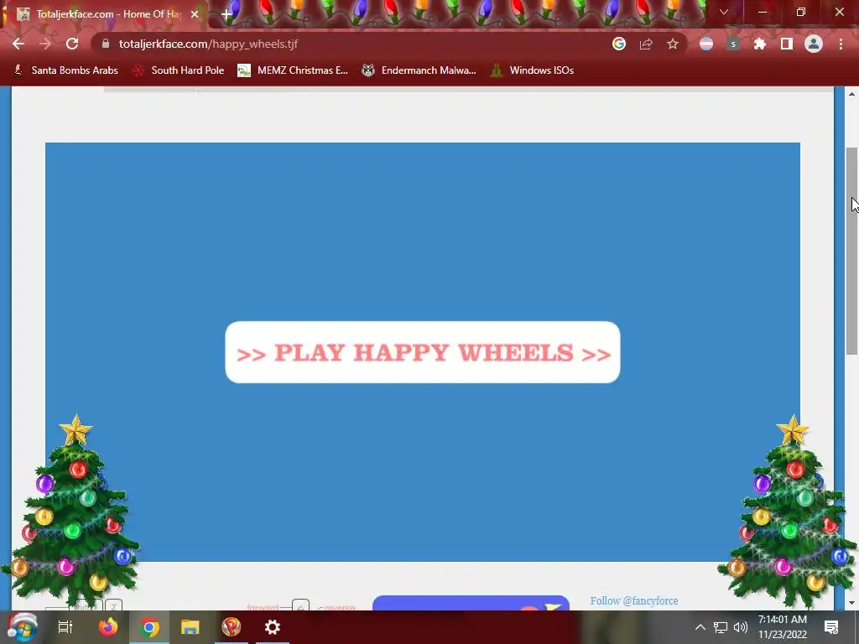The height and width of the screenshot is (644, 859).
Task: Click the scrollbar down arrow
Action: point(851,603)
